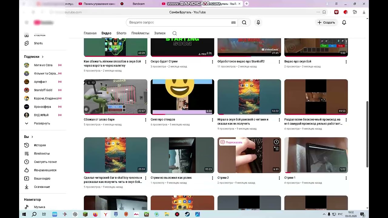This screenshot has height=218, width=388.
Task: Open video title Оброботоное видео про Stanboff2
Action: (x=241, y=61)
